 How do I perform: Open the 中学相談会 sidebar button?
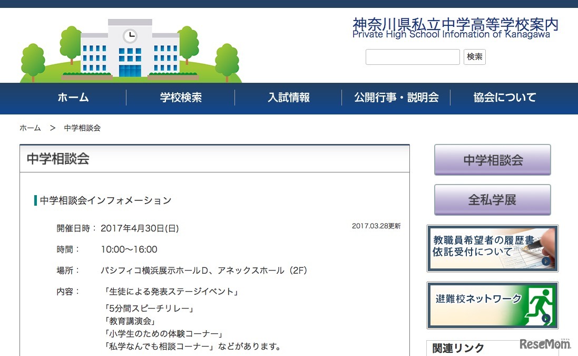[x=492, y=160]
